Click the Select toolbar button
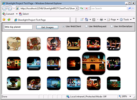 (x=24, y=14)
